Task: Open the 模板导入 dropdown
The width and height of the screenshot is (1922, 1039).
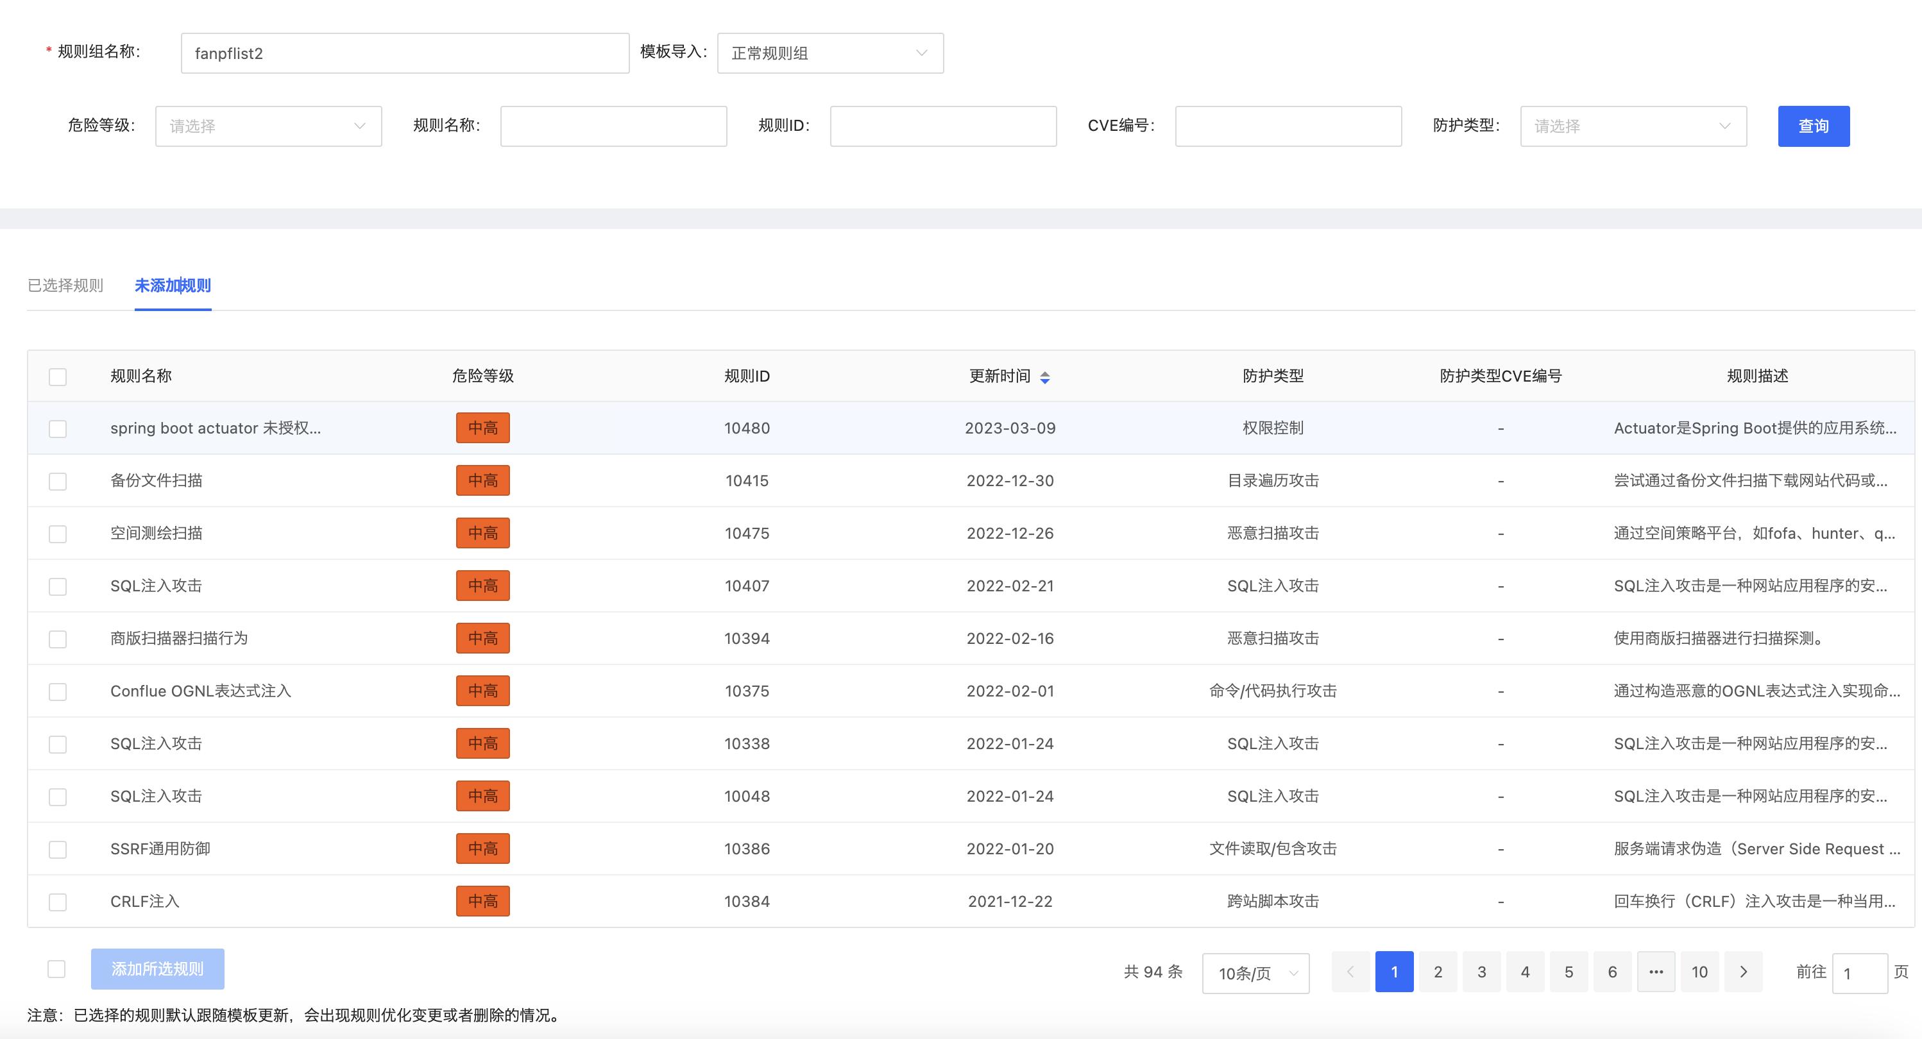Action: click(829, 52)
